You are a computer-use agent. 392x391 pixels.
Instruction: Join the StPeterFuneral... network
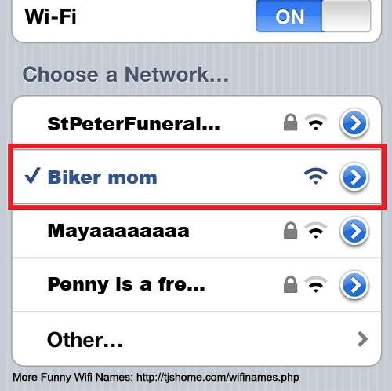tap(197, 122)
